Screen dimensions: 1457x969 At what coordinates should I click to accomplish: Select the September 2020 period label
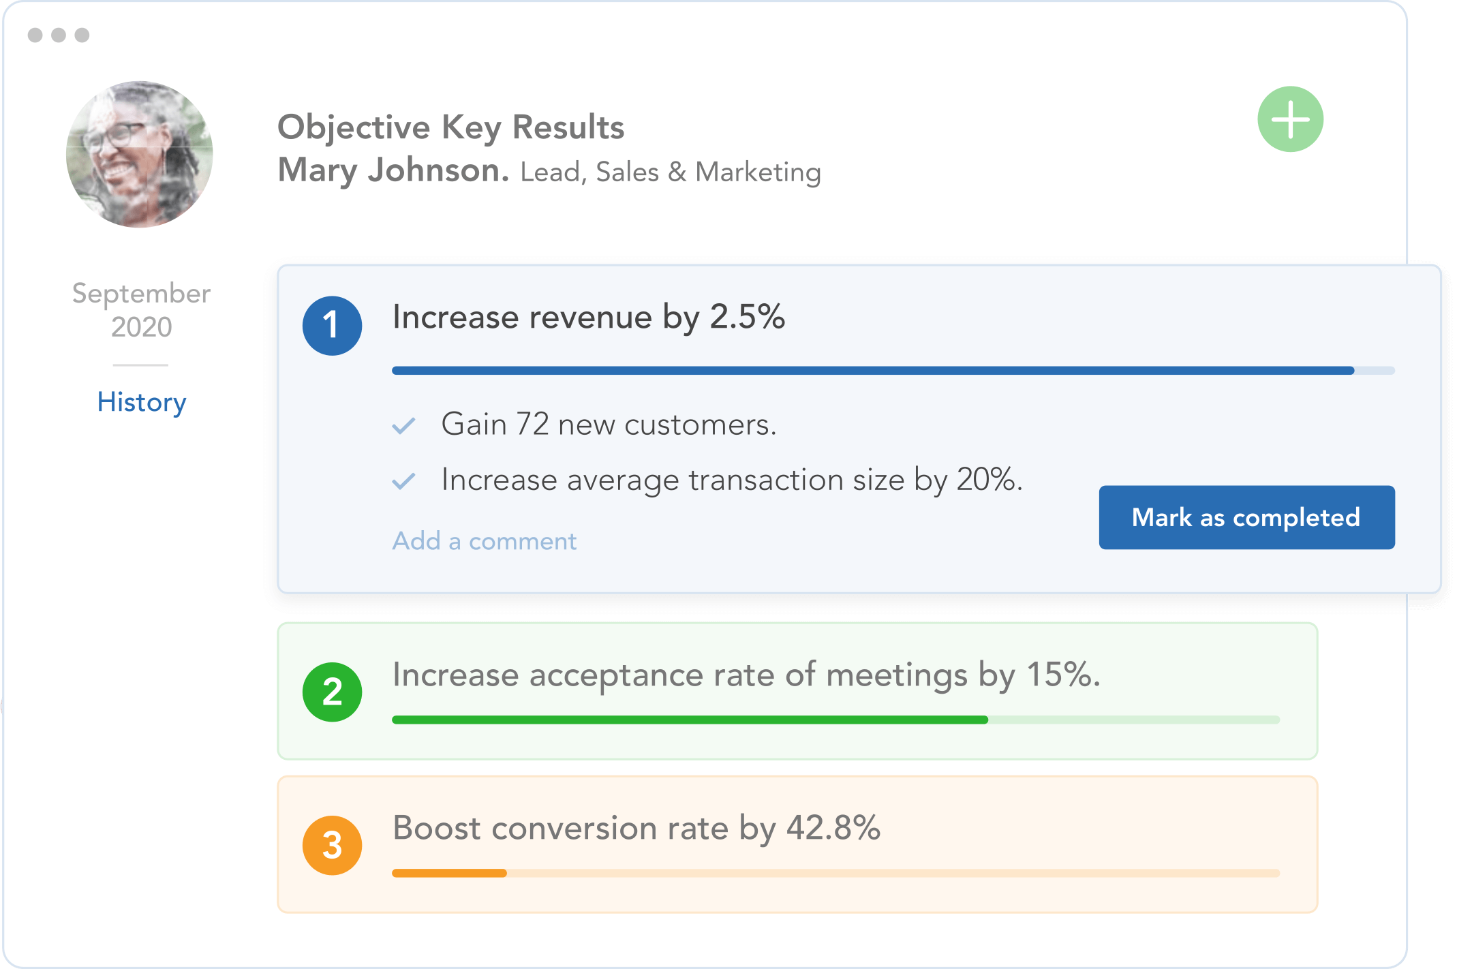141,309
